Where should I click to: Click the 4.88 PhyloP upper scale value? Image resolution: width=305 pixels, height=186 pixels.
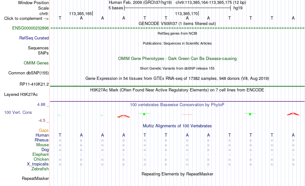(41, 105)
